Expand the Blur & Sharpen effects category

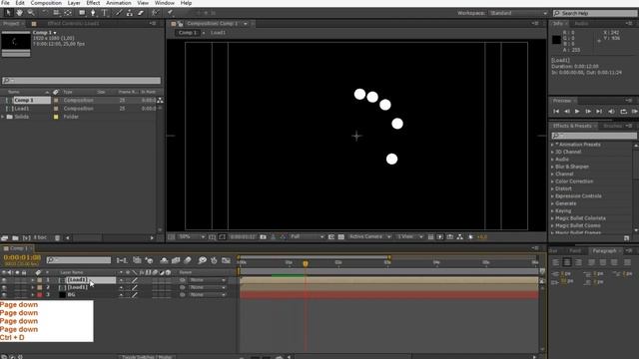pyautogui.click(x=552, y=167)
